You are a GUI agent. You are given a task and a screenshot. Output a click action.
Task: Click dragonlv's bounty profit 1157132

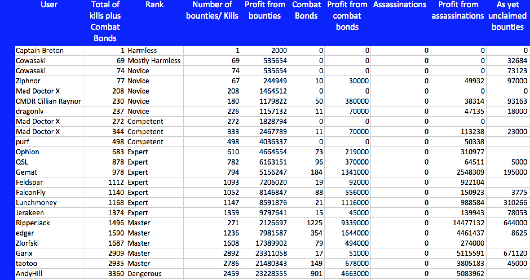click(265, 111)
